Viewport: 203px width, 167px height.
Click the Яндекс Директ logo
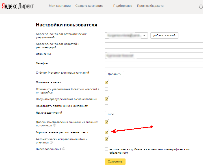(18, 6)
